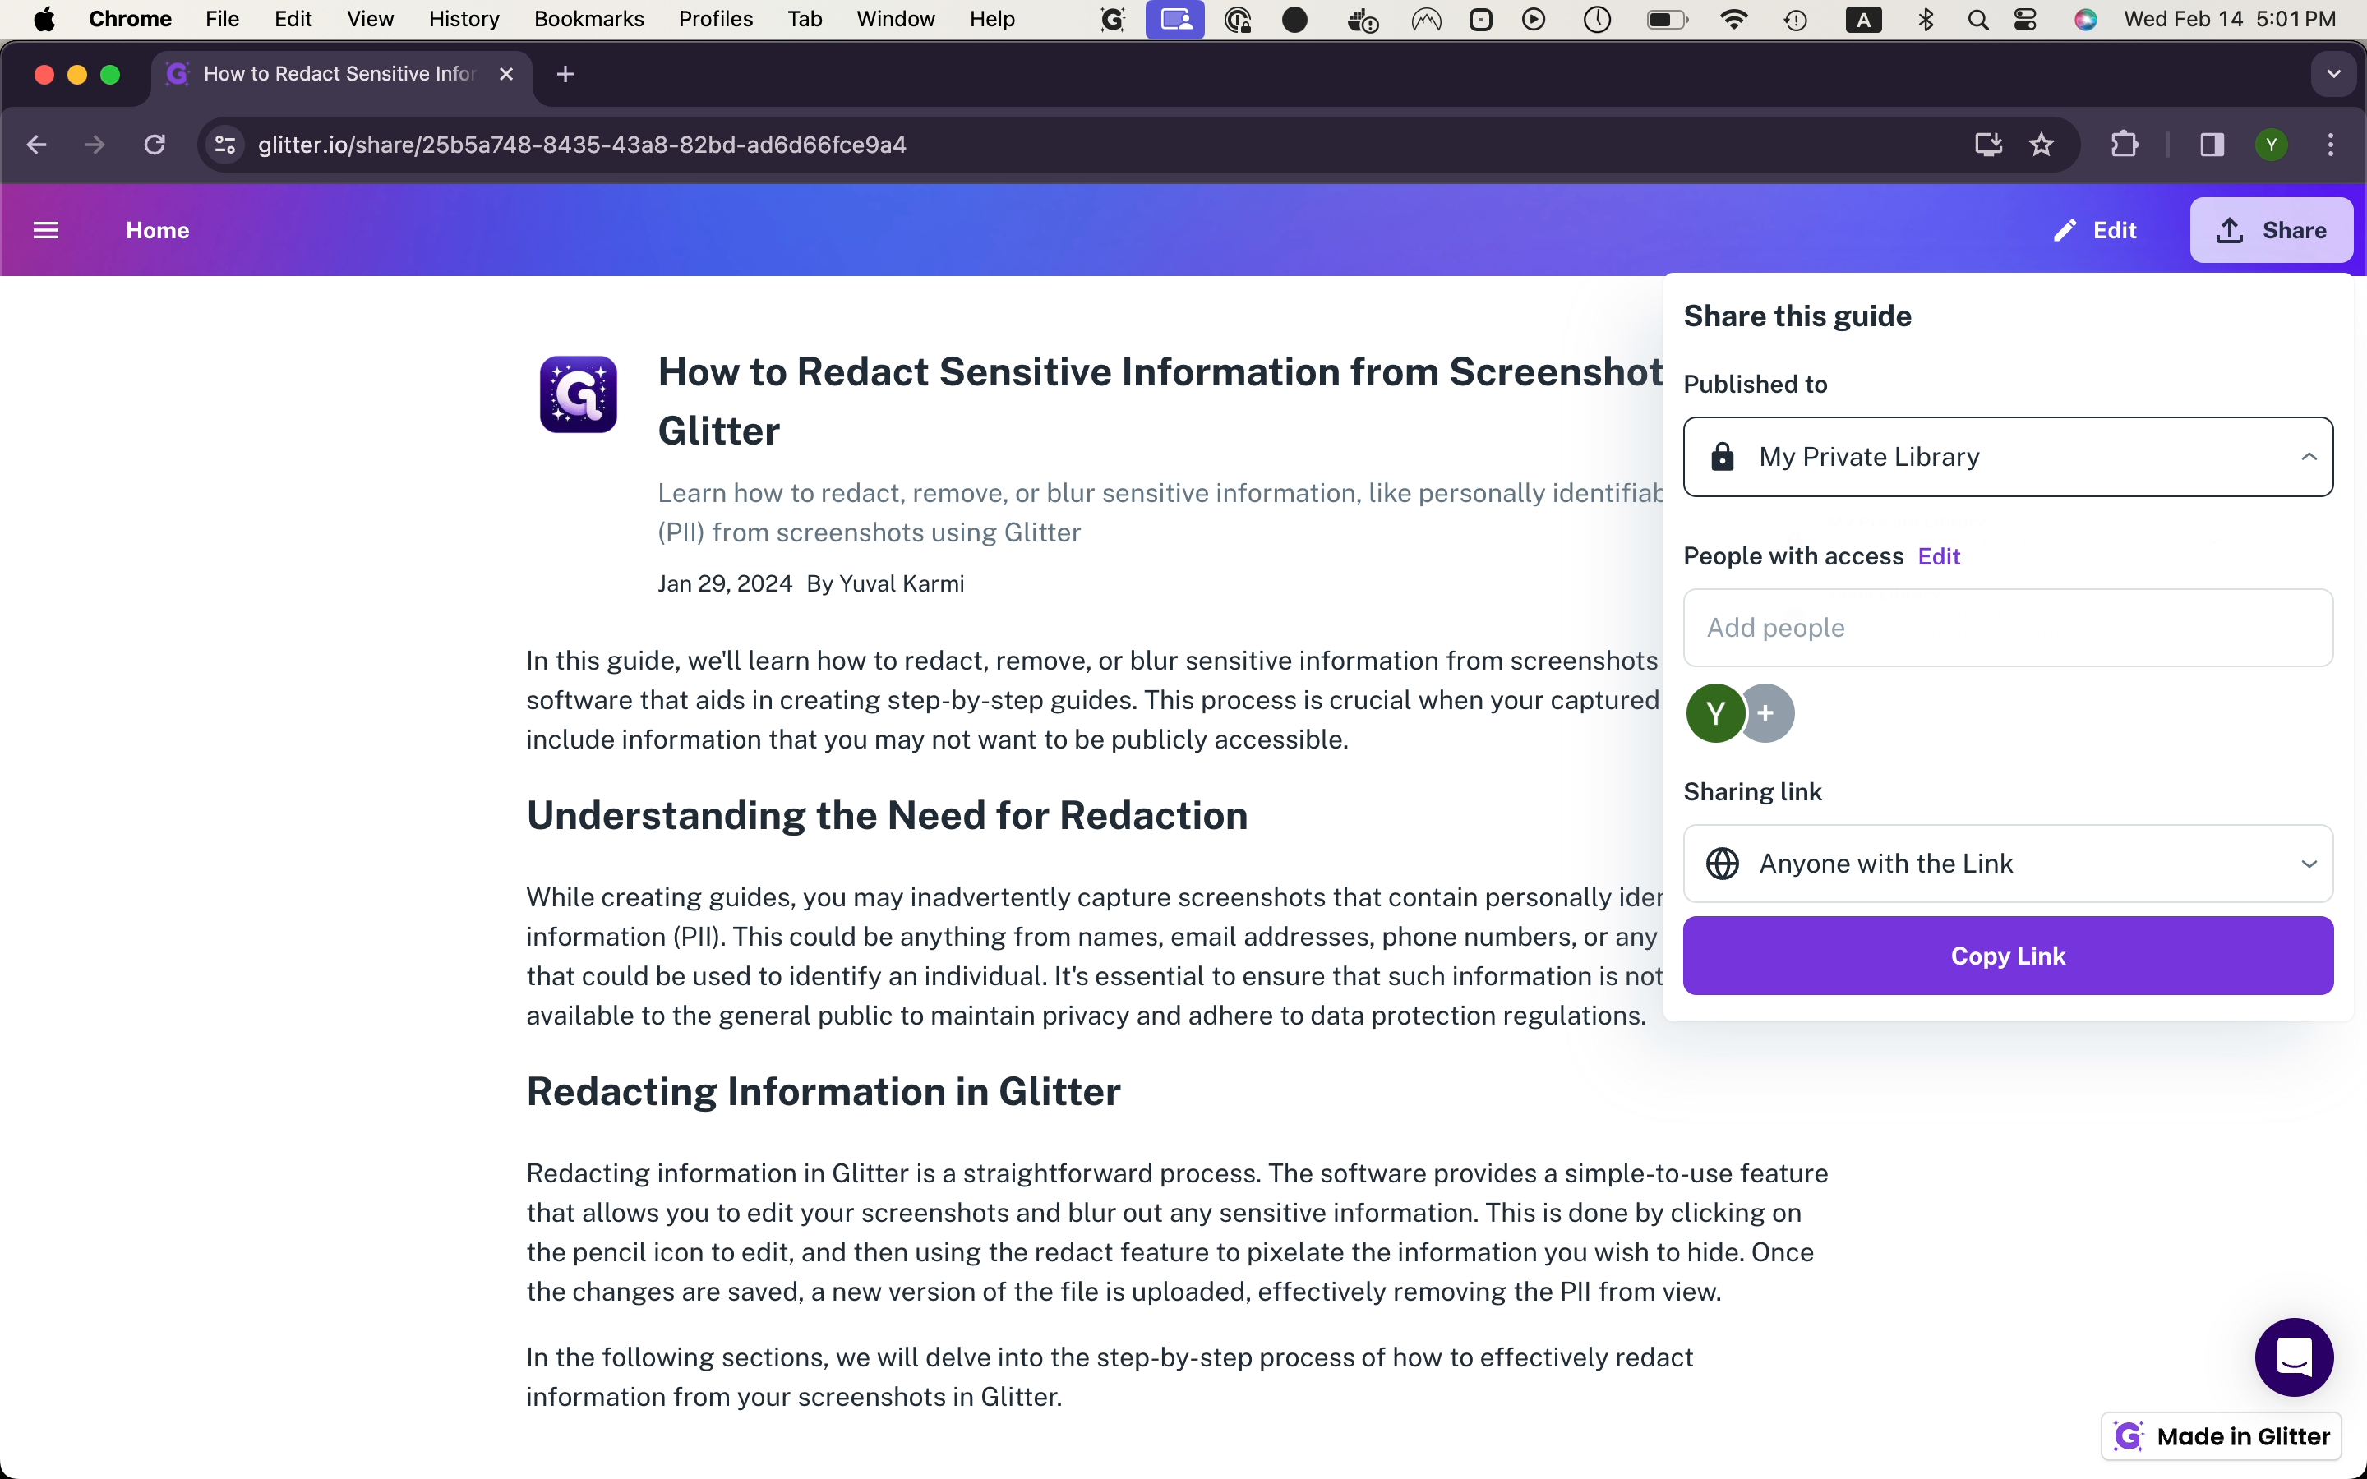Screen dimensions: 2367x1479
Task: Close the How to Redact tab
Action: coord(505,73)
